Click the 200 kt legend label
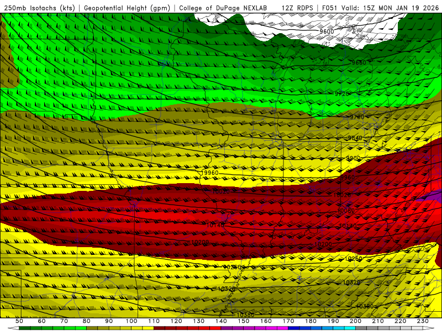 (356, 321)
